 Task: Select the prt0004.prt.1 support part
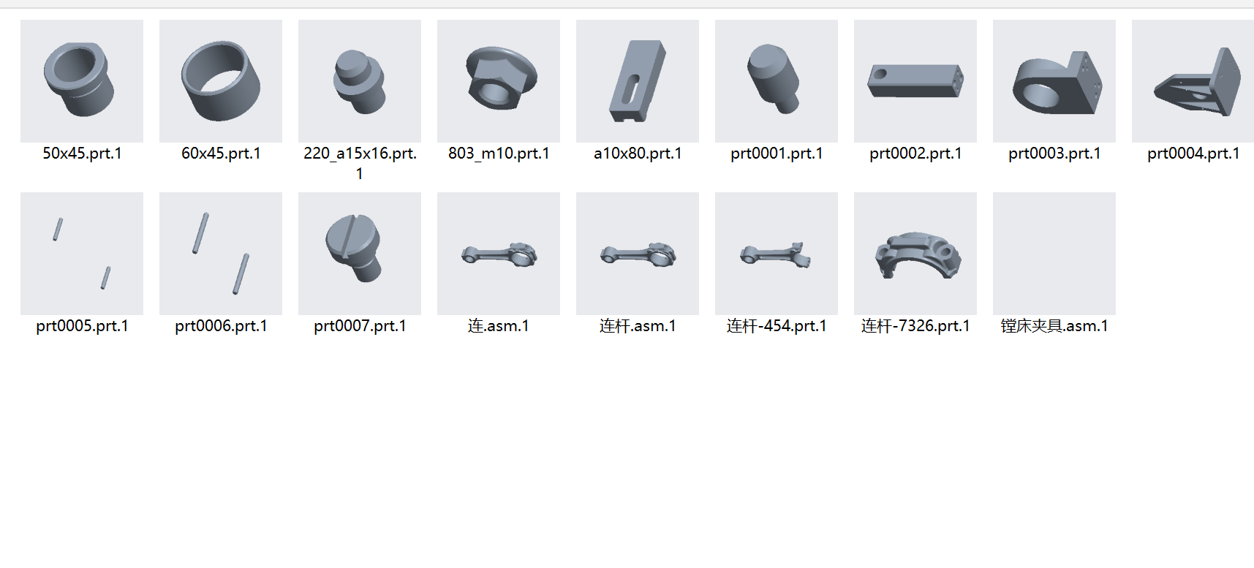[1193, 81]
